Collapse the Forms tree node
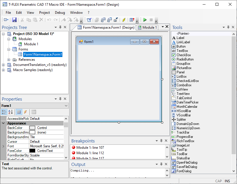 click(9, 49)
